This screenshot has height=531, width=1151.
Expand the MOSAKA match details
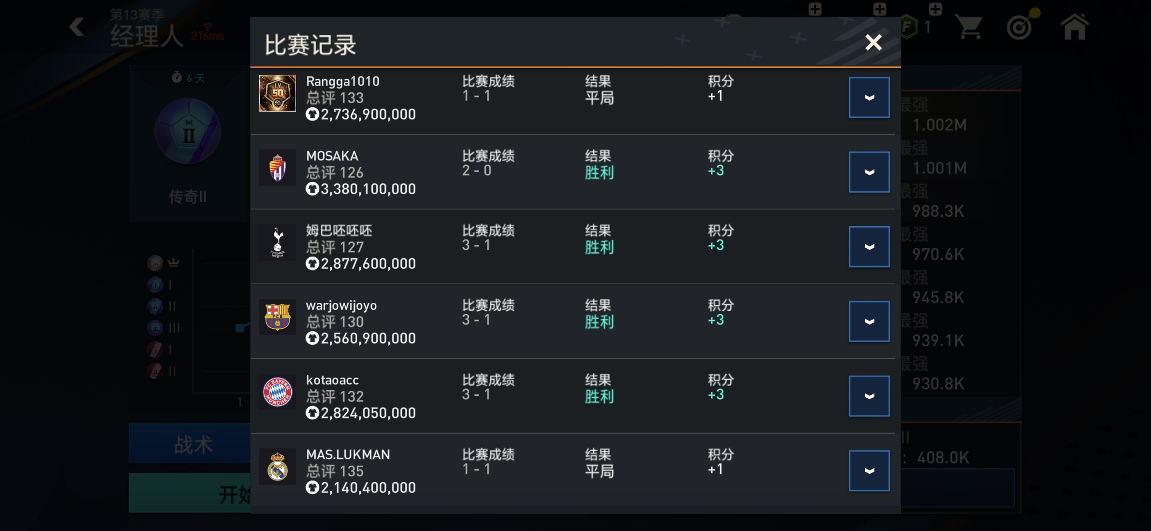click(869, 172)
